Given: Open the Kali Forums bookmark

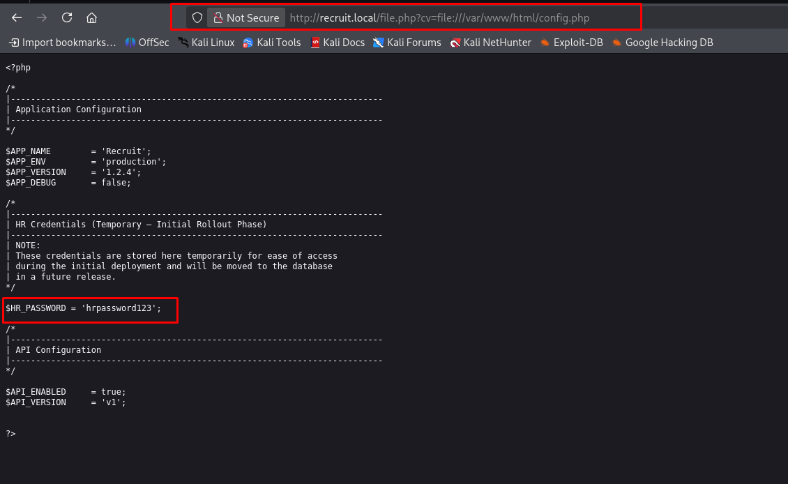Looking at the screenshot, I should click(407, 43).
